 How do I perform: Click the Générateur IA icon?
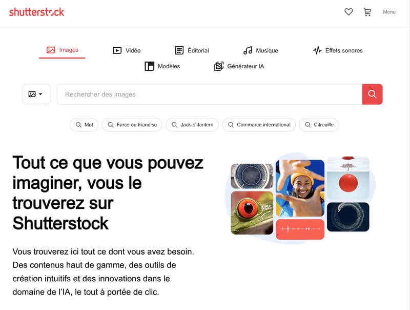[219, 66]
